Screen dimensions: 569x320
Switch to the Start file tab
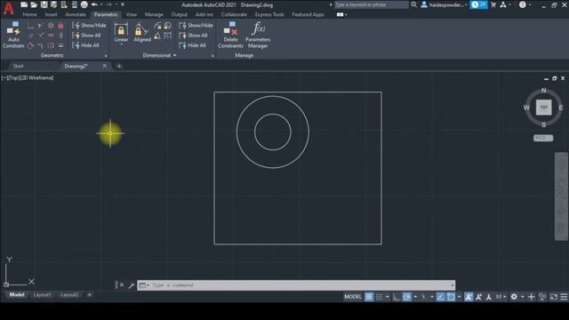18,66
